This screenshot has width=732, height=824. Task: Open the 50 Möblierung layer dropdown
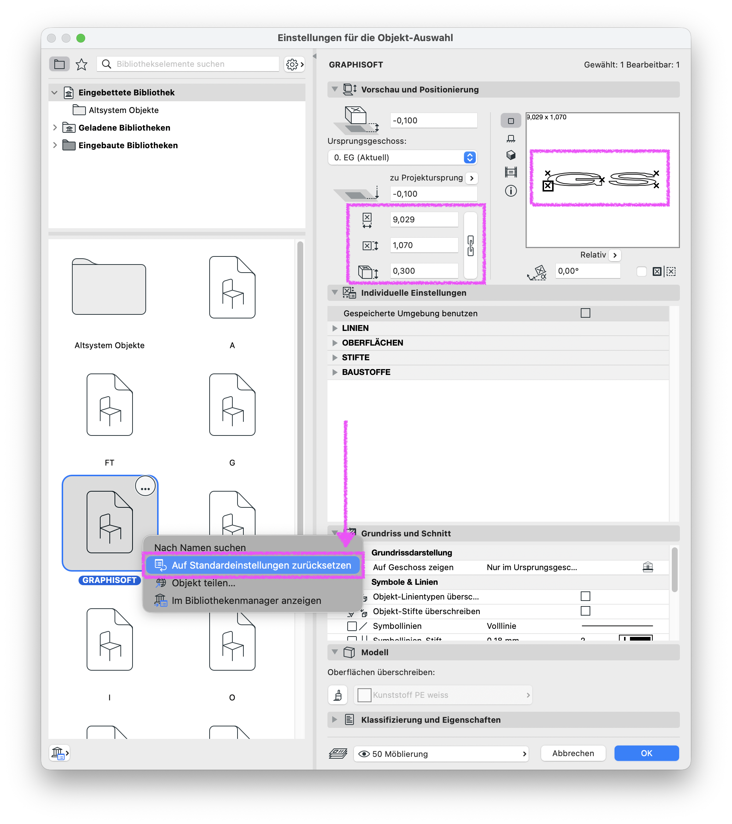[442, 754]
